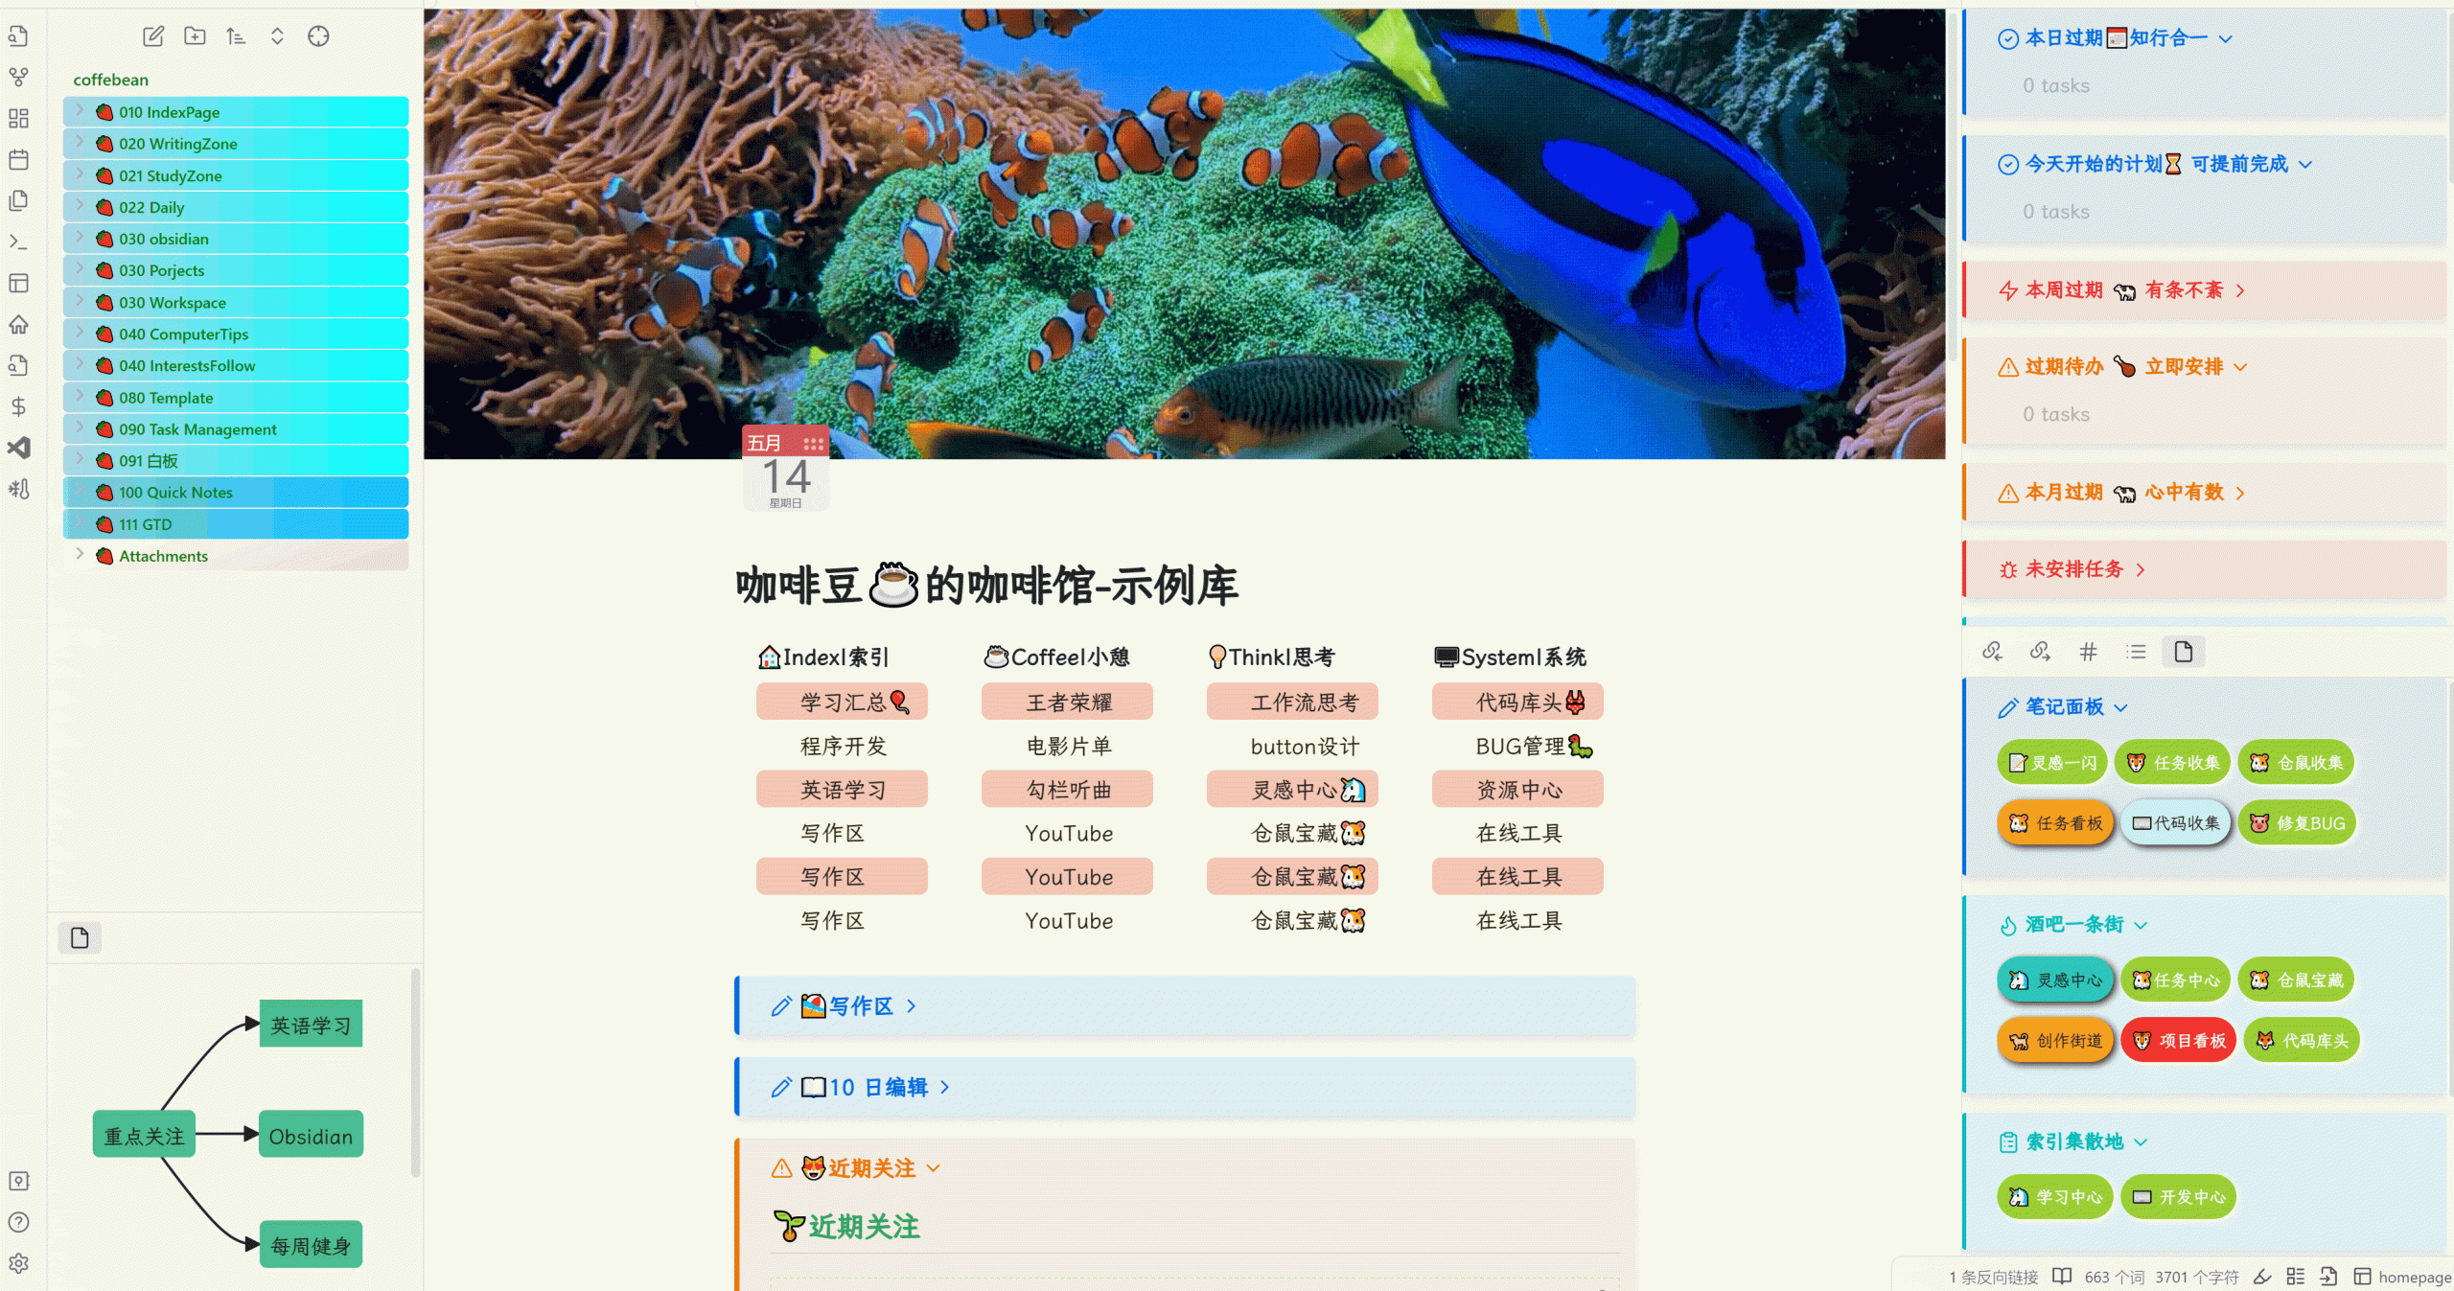Click the backlinks icon in right panel

click(1992, 652)
